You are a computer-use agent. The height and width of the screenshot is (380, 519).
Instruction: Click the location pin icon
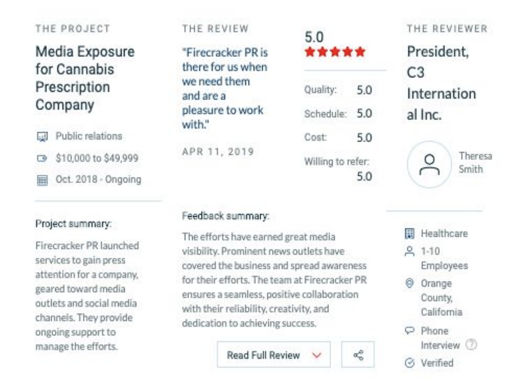point(411,284)
